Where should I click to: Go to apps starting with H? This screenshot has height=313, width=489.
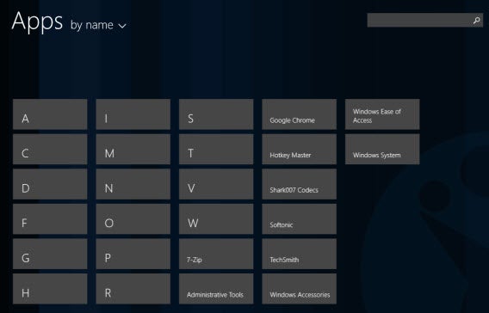tap(50, 289)
